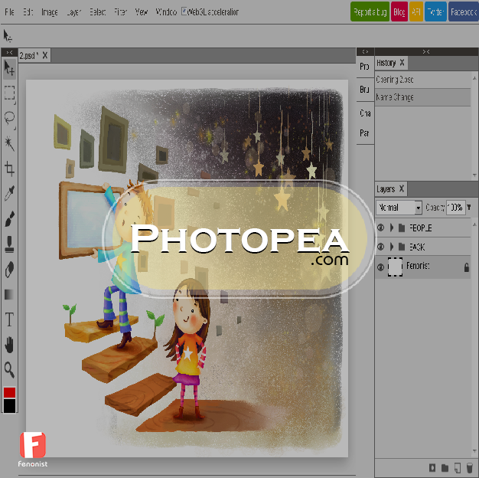The width and height of the screenshot is (479, 478).
Task: Click the move tool icon in options bar
Action: click(8, 36)
